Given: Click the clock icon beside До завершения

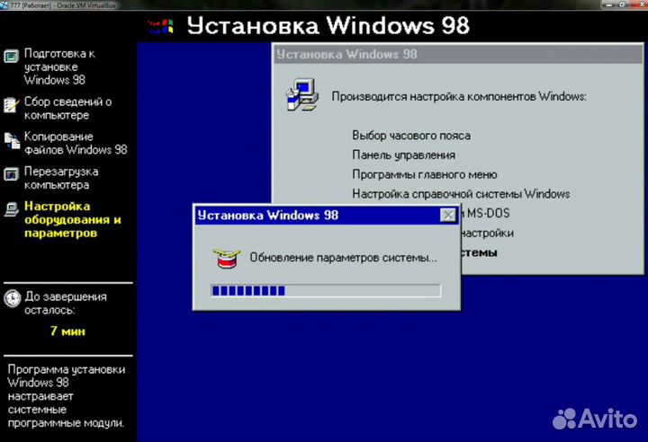Looking at the screenshot, I should [12, 298].
